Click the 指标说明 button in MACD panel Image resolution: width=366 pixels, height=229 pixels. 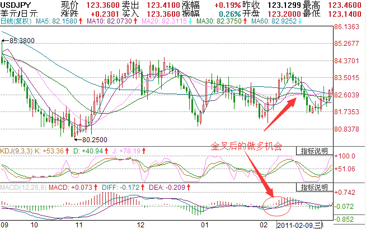click(x=316, y=186)
